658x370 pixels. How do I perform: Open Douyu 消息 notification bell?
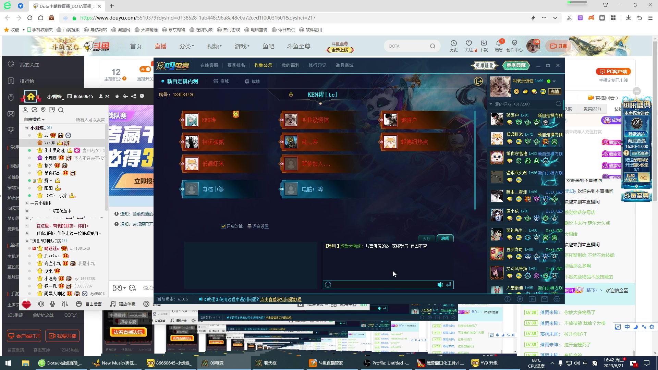[x=499, y=43]
